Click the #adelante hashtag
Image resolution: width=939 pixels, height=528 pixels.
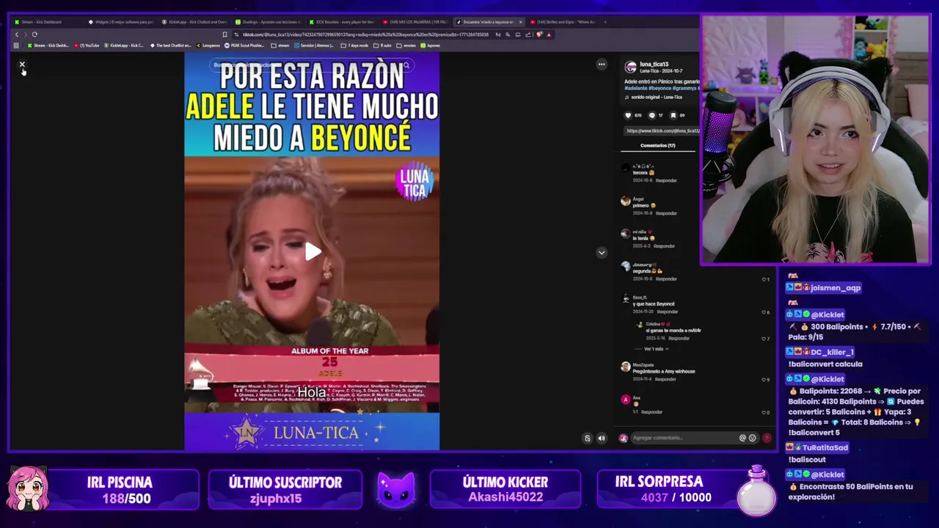tap(635, 88)
